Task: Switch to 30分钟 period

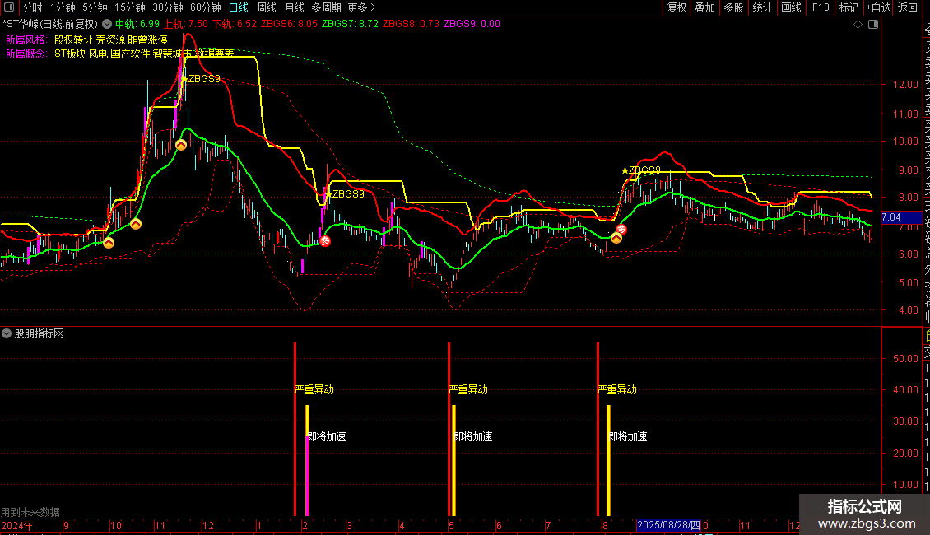Action: pyautogui.click(x=168, y=7)
